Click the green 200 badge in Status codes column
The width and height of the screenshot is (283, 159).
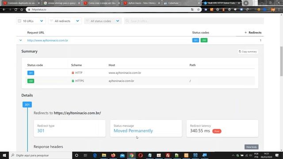pyautogui.click(x=204, y=40)
